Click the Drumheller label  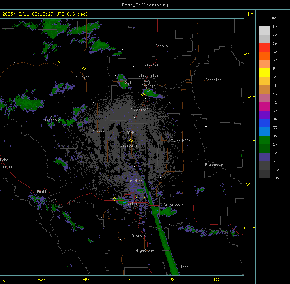215,164
